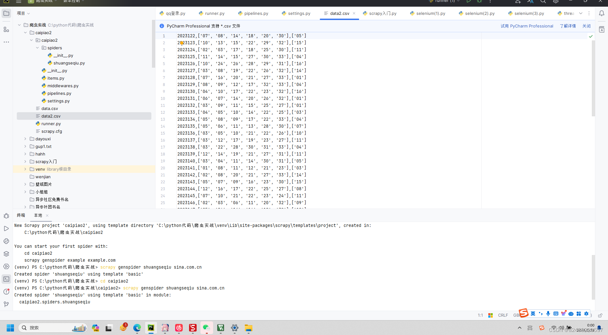Open IDE Settings gear icon
Image resolution: width=608 pixels, height=335 pixels.
[556, 2]
